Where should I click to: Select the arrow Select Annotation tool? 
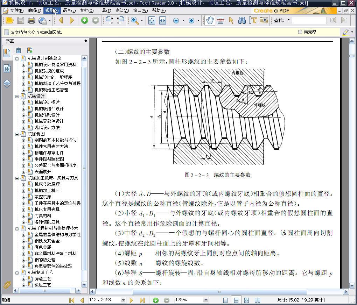pyautogui.click(x=231, y=21)
